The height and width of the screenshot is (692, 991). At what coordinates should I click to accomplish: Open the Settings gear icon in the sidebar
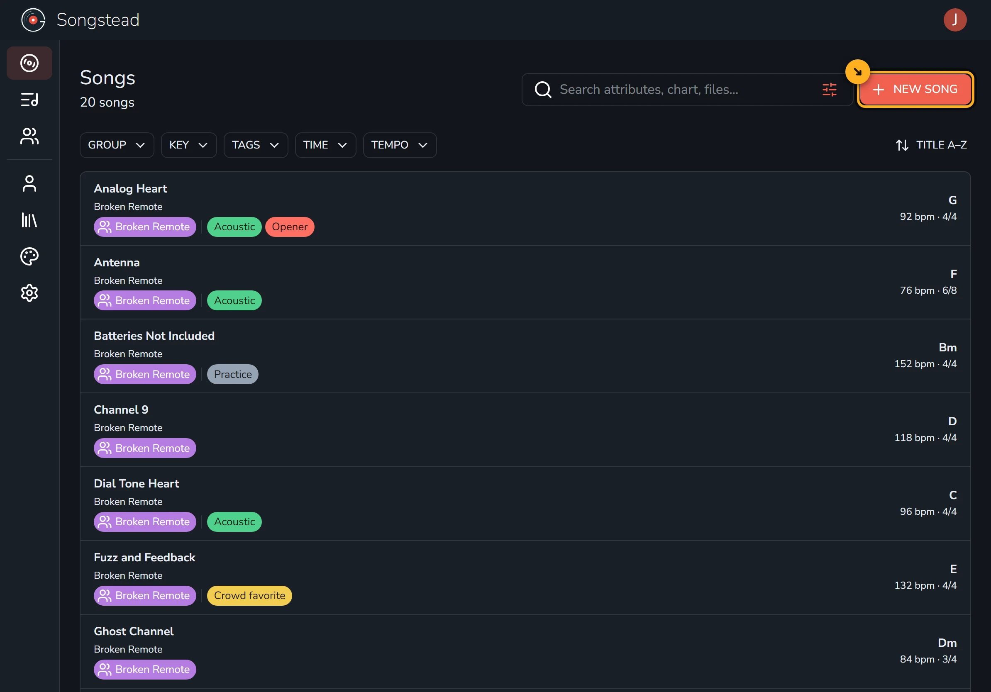click(x=29, y=293)
